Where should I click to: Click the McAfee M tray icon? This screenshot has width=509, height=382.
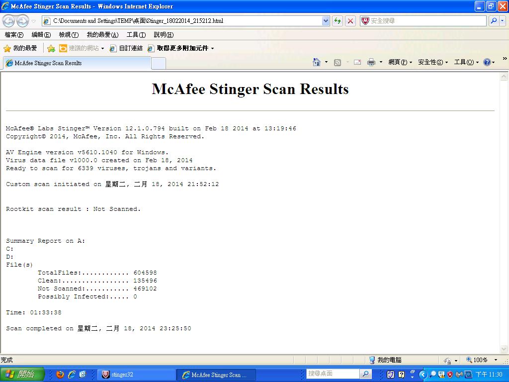tap(459, 375)
